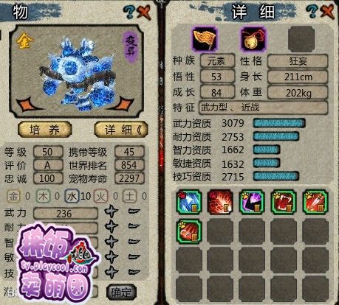Select the 水 element attribute icon
This screenshot has width=339, height=305.
(72, 196)
